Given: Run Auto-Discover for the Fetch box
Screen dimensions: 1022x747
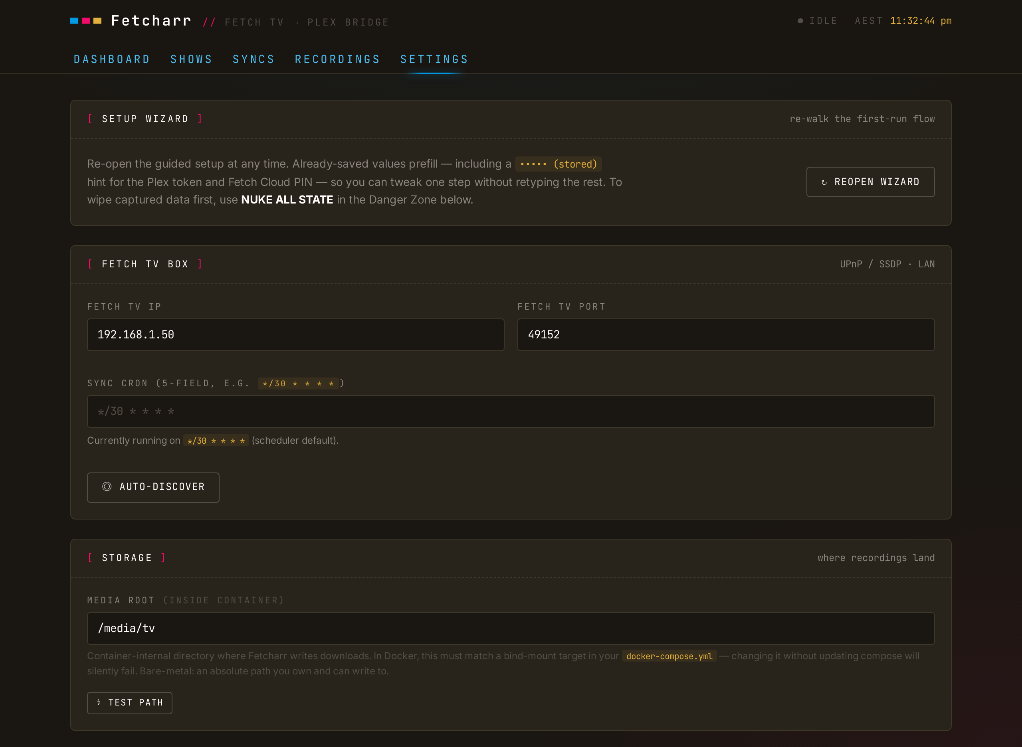Looking at the screenshot, I should click(153, 488).
